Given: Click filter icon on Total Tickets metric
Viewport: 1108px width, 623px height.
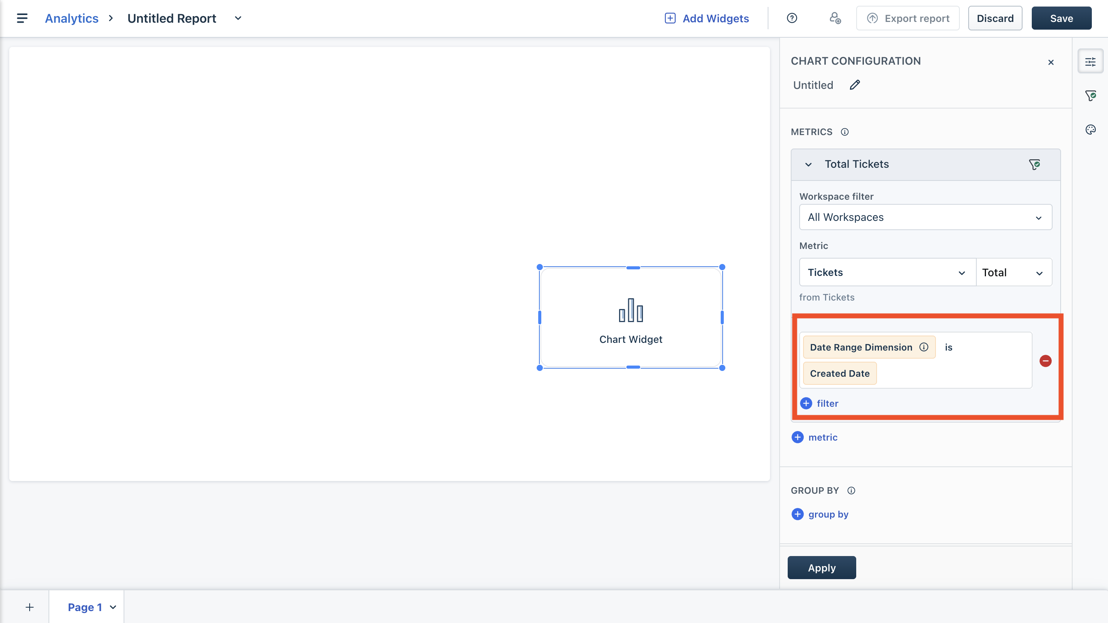Looking at the screenshot, I should [x=1034, y=164].
